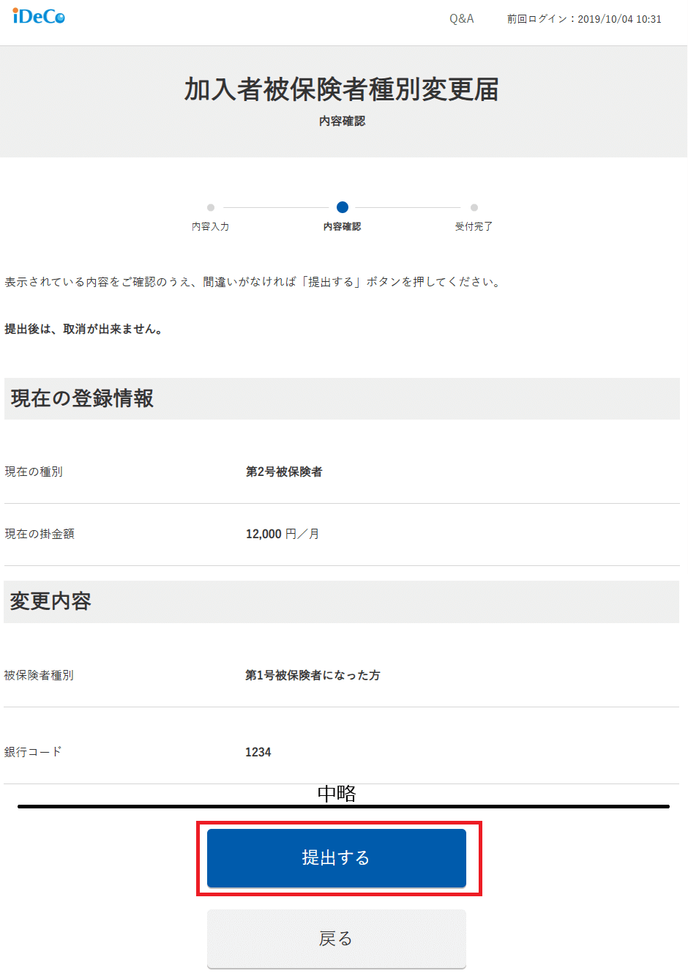Click the 現在の登録情報 section header

[x=82, y=398]
